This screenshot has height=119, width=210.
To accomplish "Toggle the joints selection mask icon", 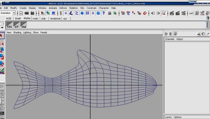I will pyautogui.click(x=71, y=13).
